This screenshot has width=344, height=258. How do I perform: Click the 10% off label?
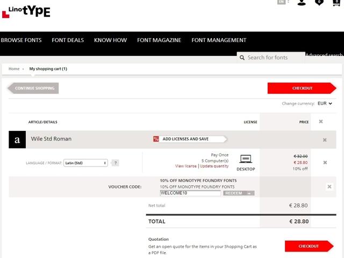[x=300, y=169]
